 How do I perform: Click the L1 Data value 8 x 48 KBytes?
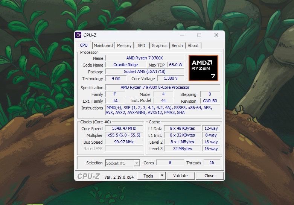click(183, 128)
